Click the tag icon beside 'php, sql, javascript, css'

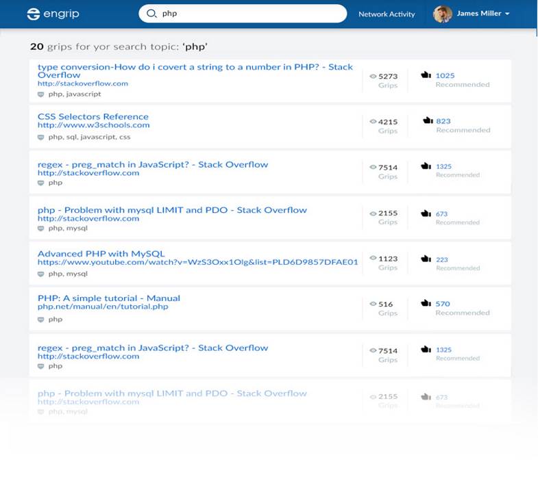(x=41, y=137)
